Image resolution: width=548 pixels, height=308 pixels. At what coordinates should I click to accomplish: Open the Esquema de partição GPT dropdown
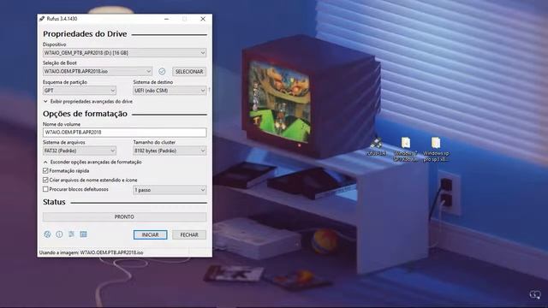[x=80, y=91]
